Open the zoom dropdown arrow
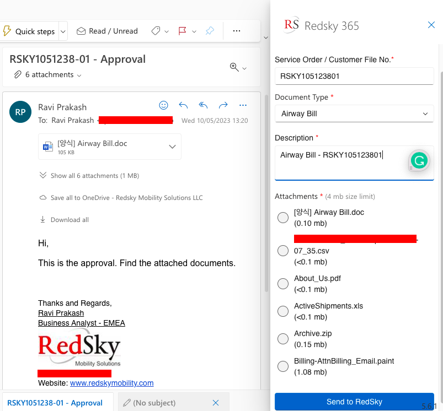The width and height of the screenshot is (443, 411). pos(244,68)
